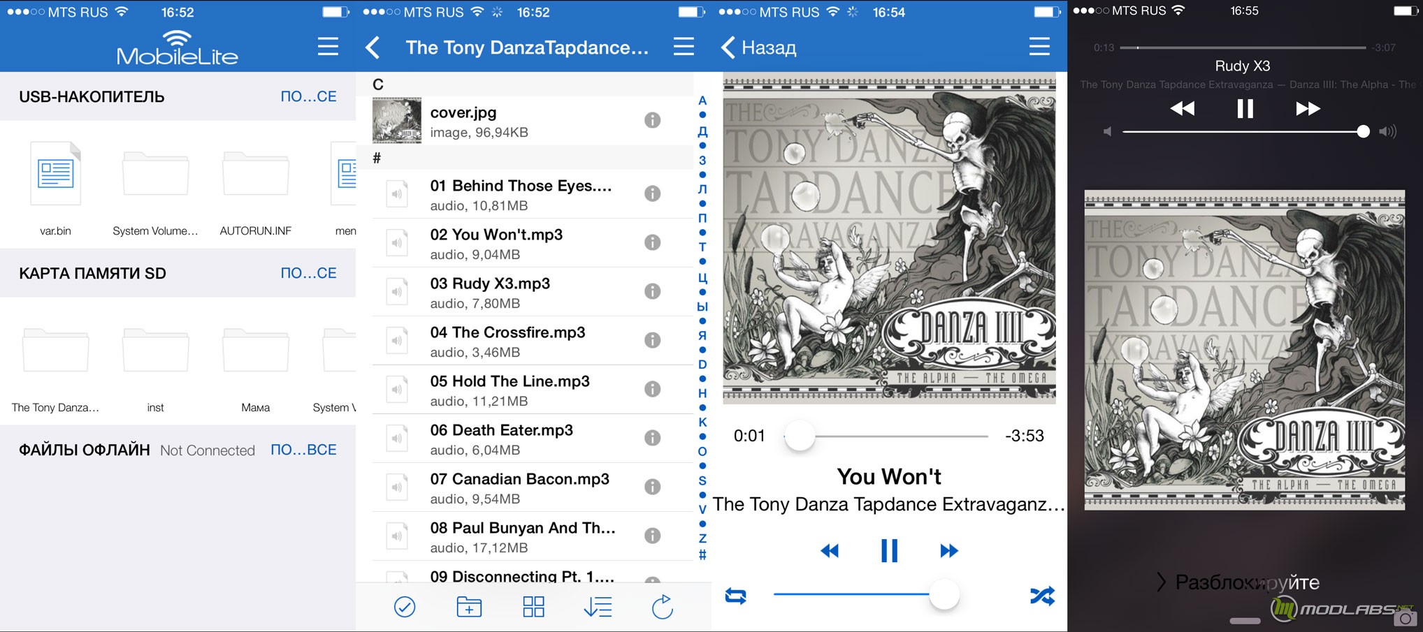Skip forward on the lock screen

click(1308, 109)
